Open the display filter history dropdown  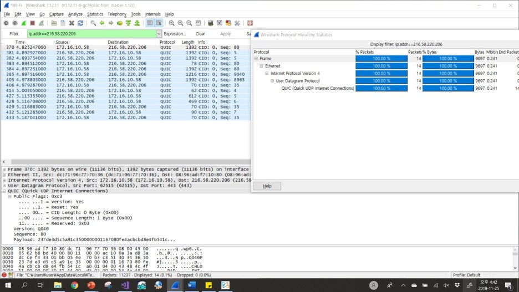click(x=159, y=34)
